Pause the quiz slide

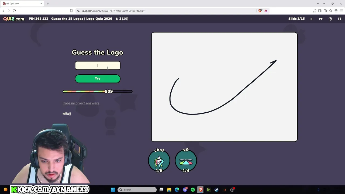click(311, 19)
